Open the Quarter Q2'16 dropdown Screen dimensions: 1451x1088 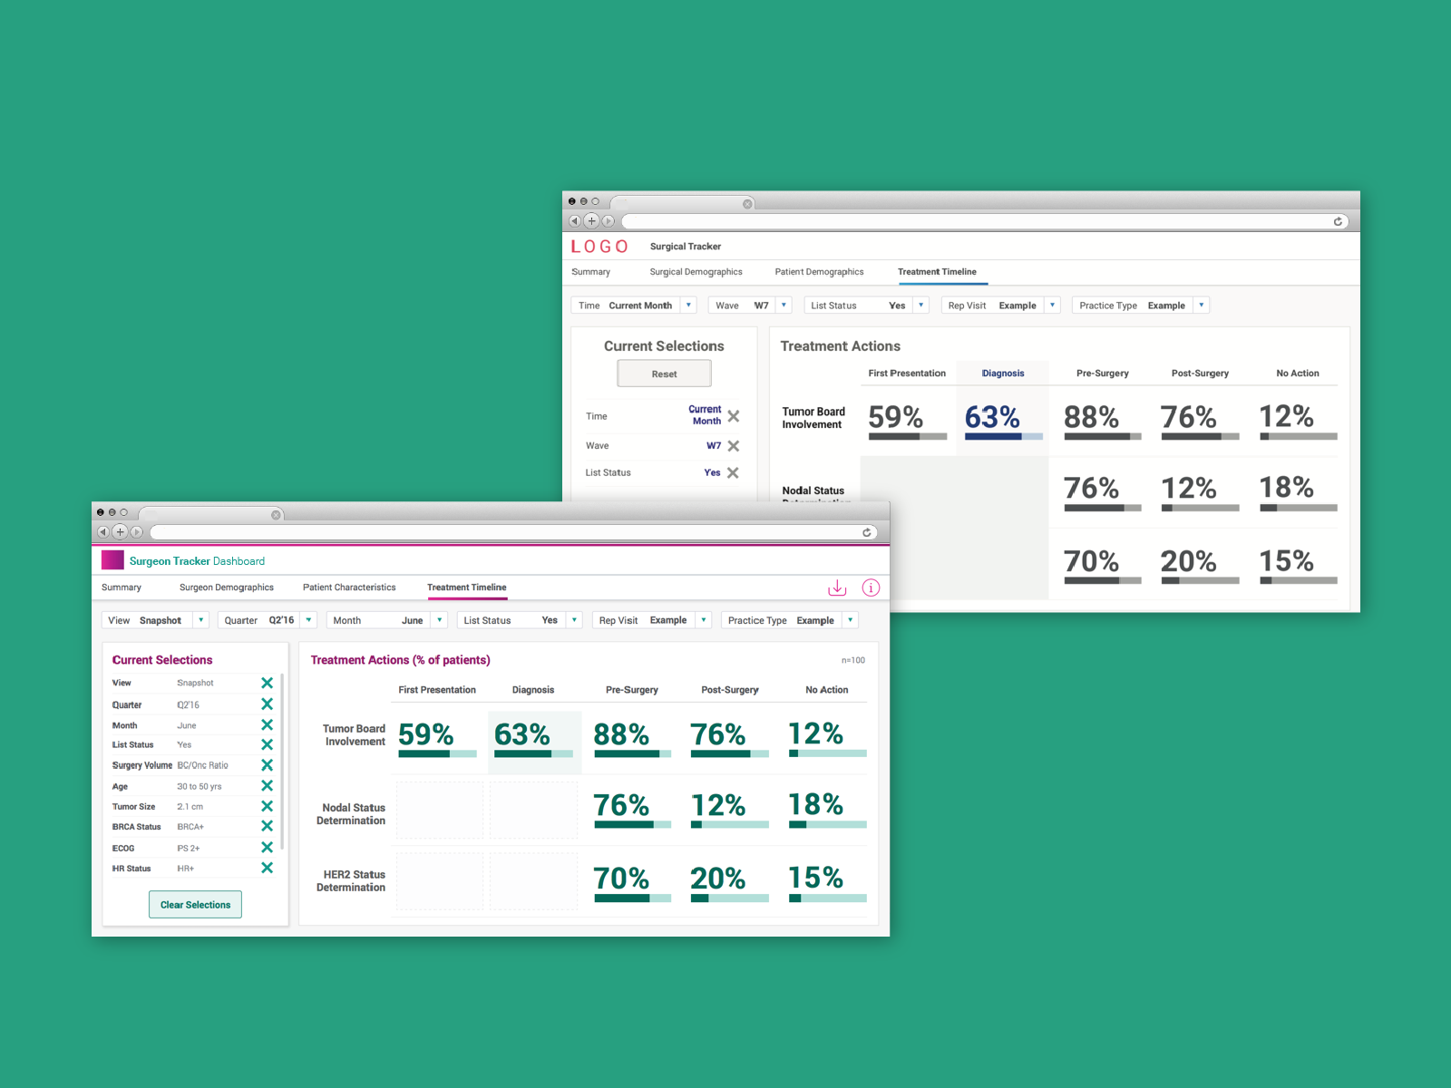click(x=308, y=620)
